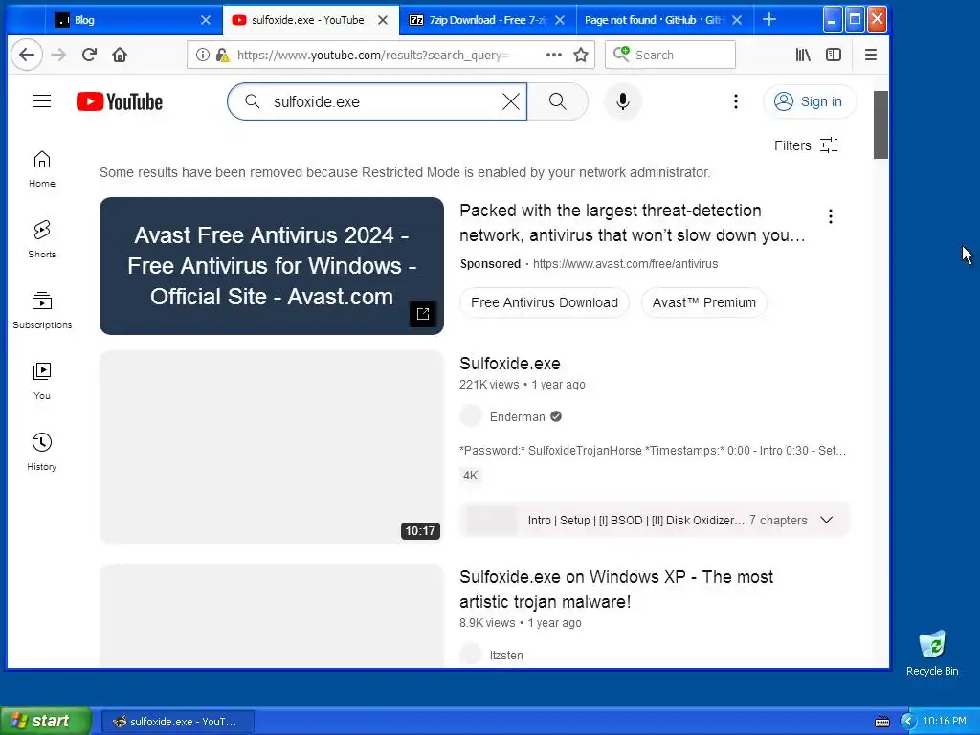Click the YouTube logo
Viewport: 980px width, 735px height.
pyautogui.click(x=120, y=101)
